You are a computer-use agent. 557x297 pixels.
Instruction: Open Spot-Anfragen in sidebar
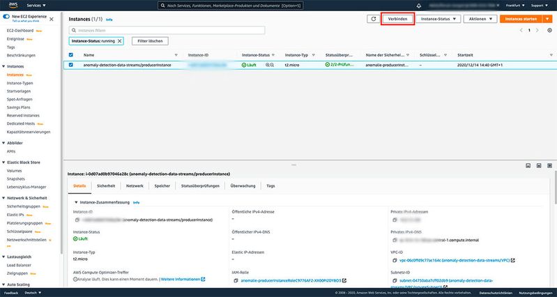point(18,100)
